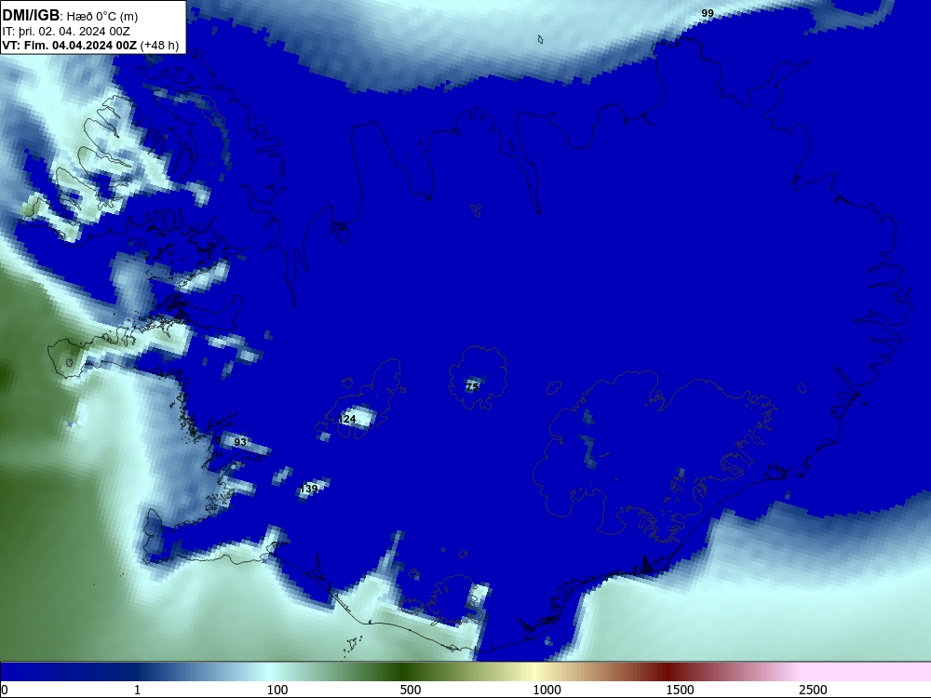Click the value label 75 on the map
Screen dimensions: 931x698
point(472,387)
